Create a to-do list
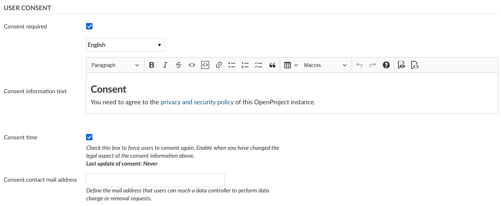Viewport: 501px width, 206px height. [x=259, y=65]
